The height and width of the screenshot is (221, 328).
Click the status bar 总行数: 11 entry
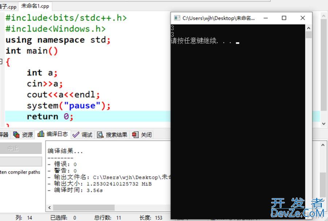pyautogui.click(x=108, y=218)
